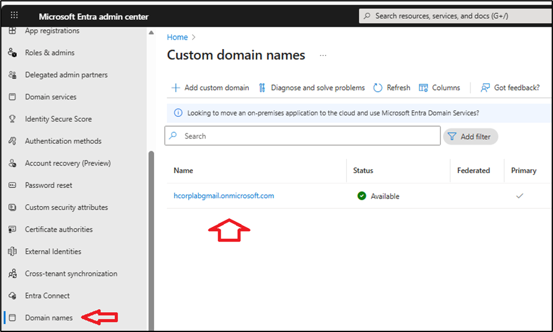
Task: Click the sidebar vertical scrollbar
Action: (150, 236)
